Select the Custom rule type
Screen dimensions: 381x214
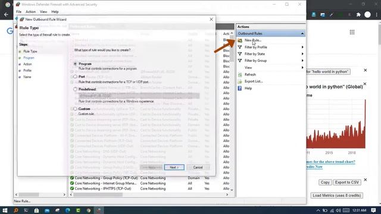pyautogui.click(x=76, y=109)
